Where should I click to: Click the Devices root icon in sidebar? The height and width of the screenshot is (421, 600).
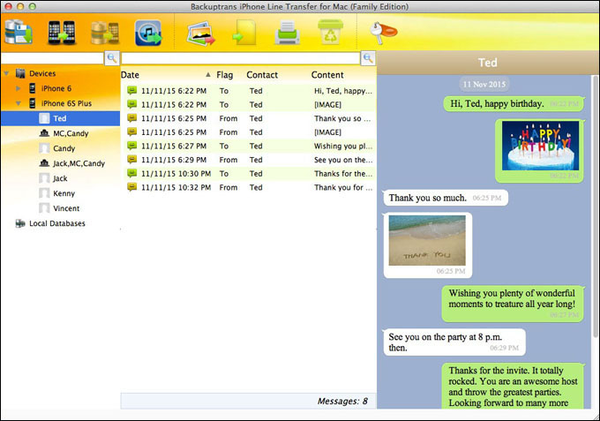pos(20,73)
